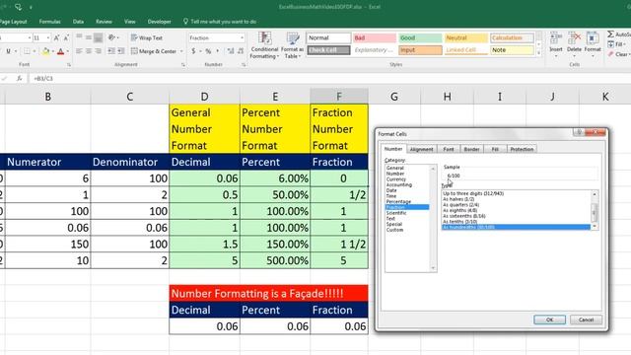Open Fill Color dropdown arrow

tap(52, 51)
